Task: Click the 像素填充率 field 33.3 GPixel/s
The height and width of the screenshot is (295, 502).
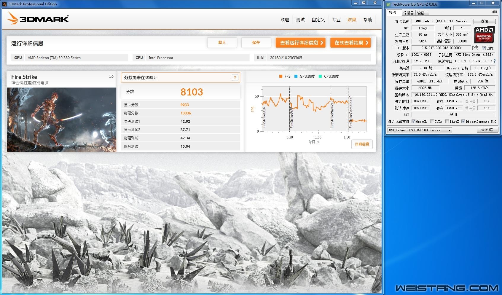Action: 425,74
